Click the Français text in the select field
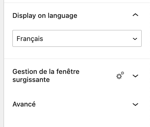This screenshot has width=150, height=127. 30,39
